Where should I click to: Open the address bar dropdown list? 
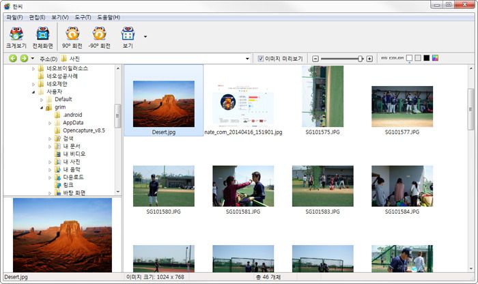click(247, 59)
